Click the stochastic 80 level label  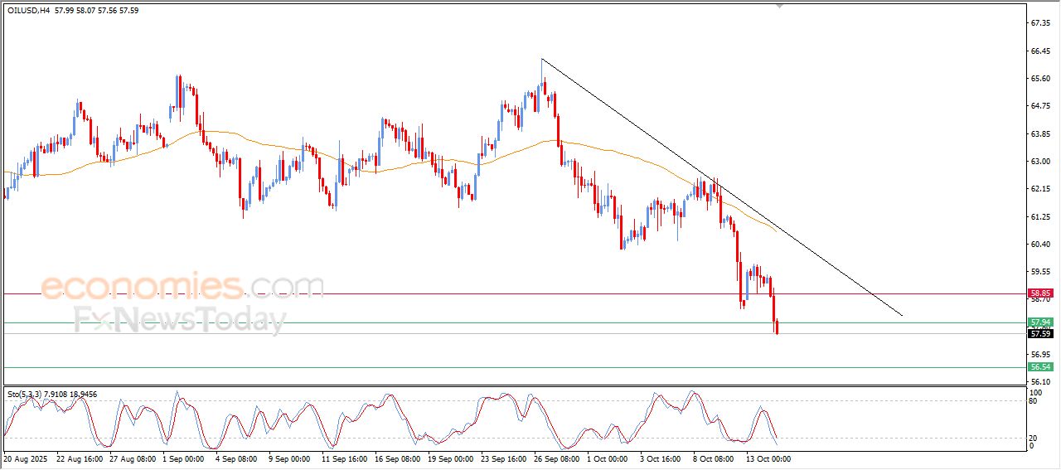point(1033,401)
